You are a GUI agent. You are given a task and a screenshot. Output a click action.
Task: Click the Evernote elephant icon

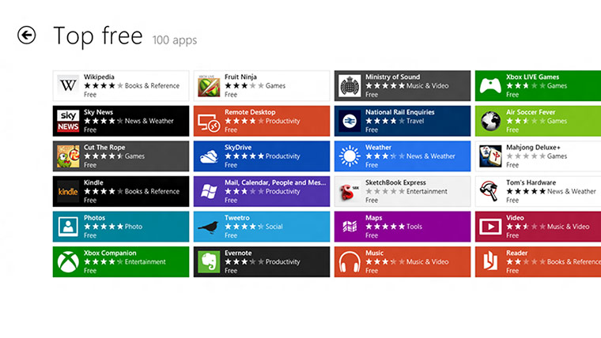[x=209, y=261]
